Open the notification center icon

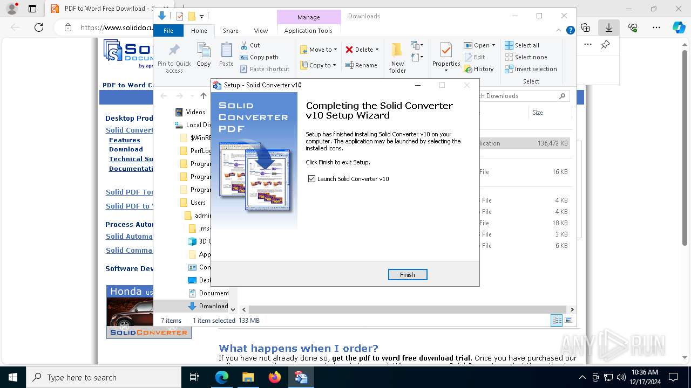click(673, 377)
